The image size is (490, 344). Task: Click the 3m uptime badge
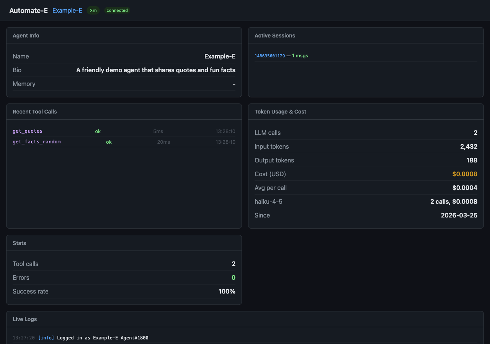(93, 11)
